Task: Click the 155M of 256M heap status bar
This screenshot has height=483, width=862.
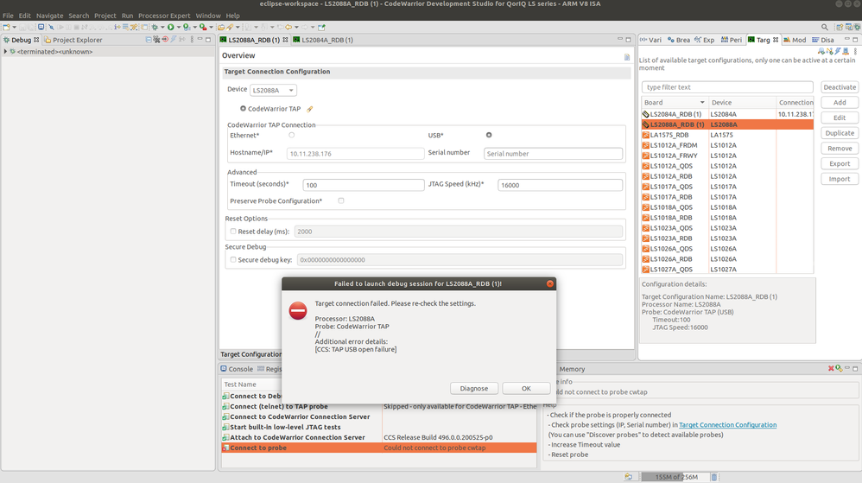Action: [x=675, y=477]
